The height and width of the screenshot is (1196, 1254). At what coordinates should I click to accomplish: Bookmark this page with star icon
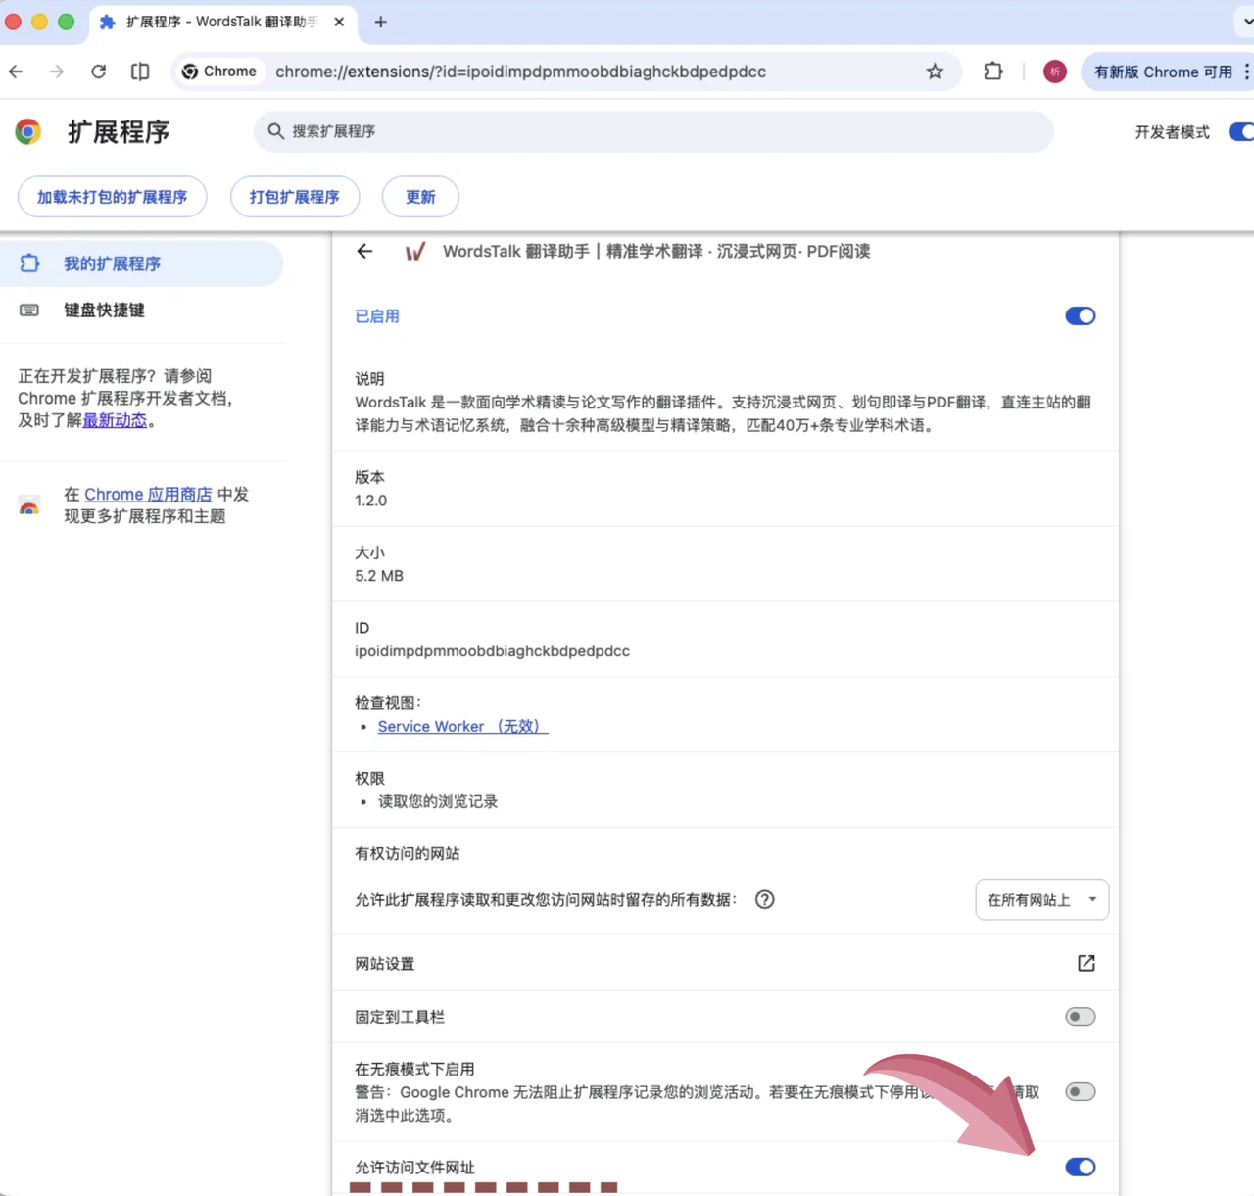click(935, 72)
